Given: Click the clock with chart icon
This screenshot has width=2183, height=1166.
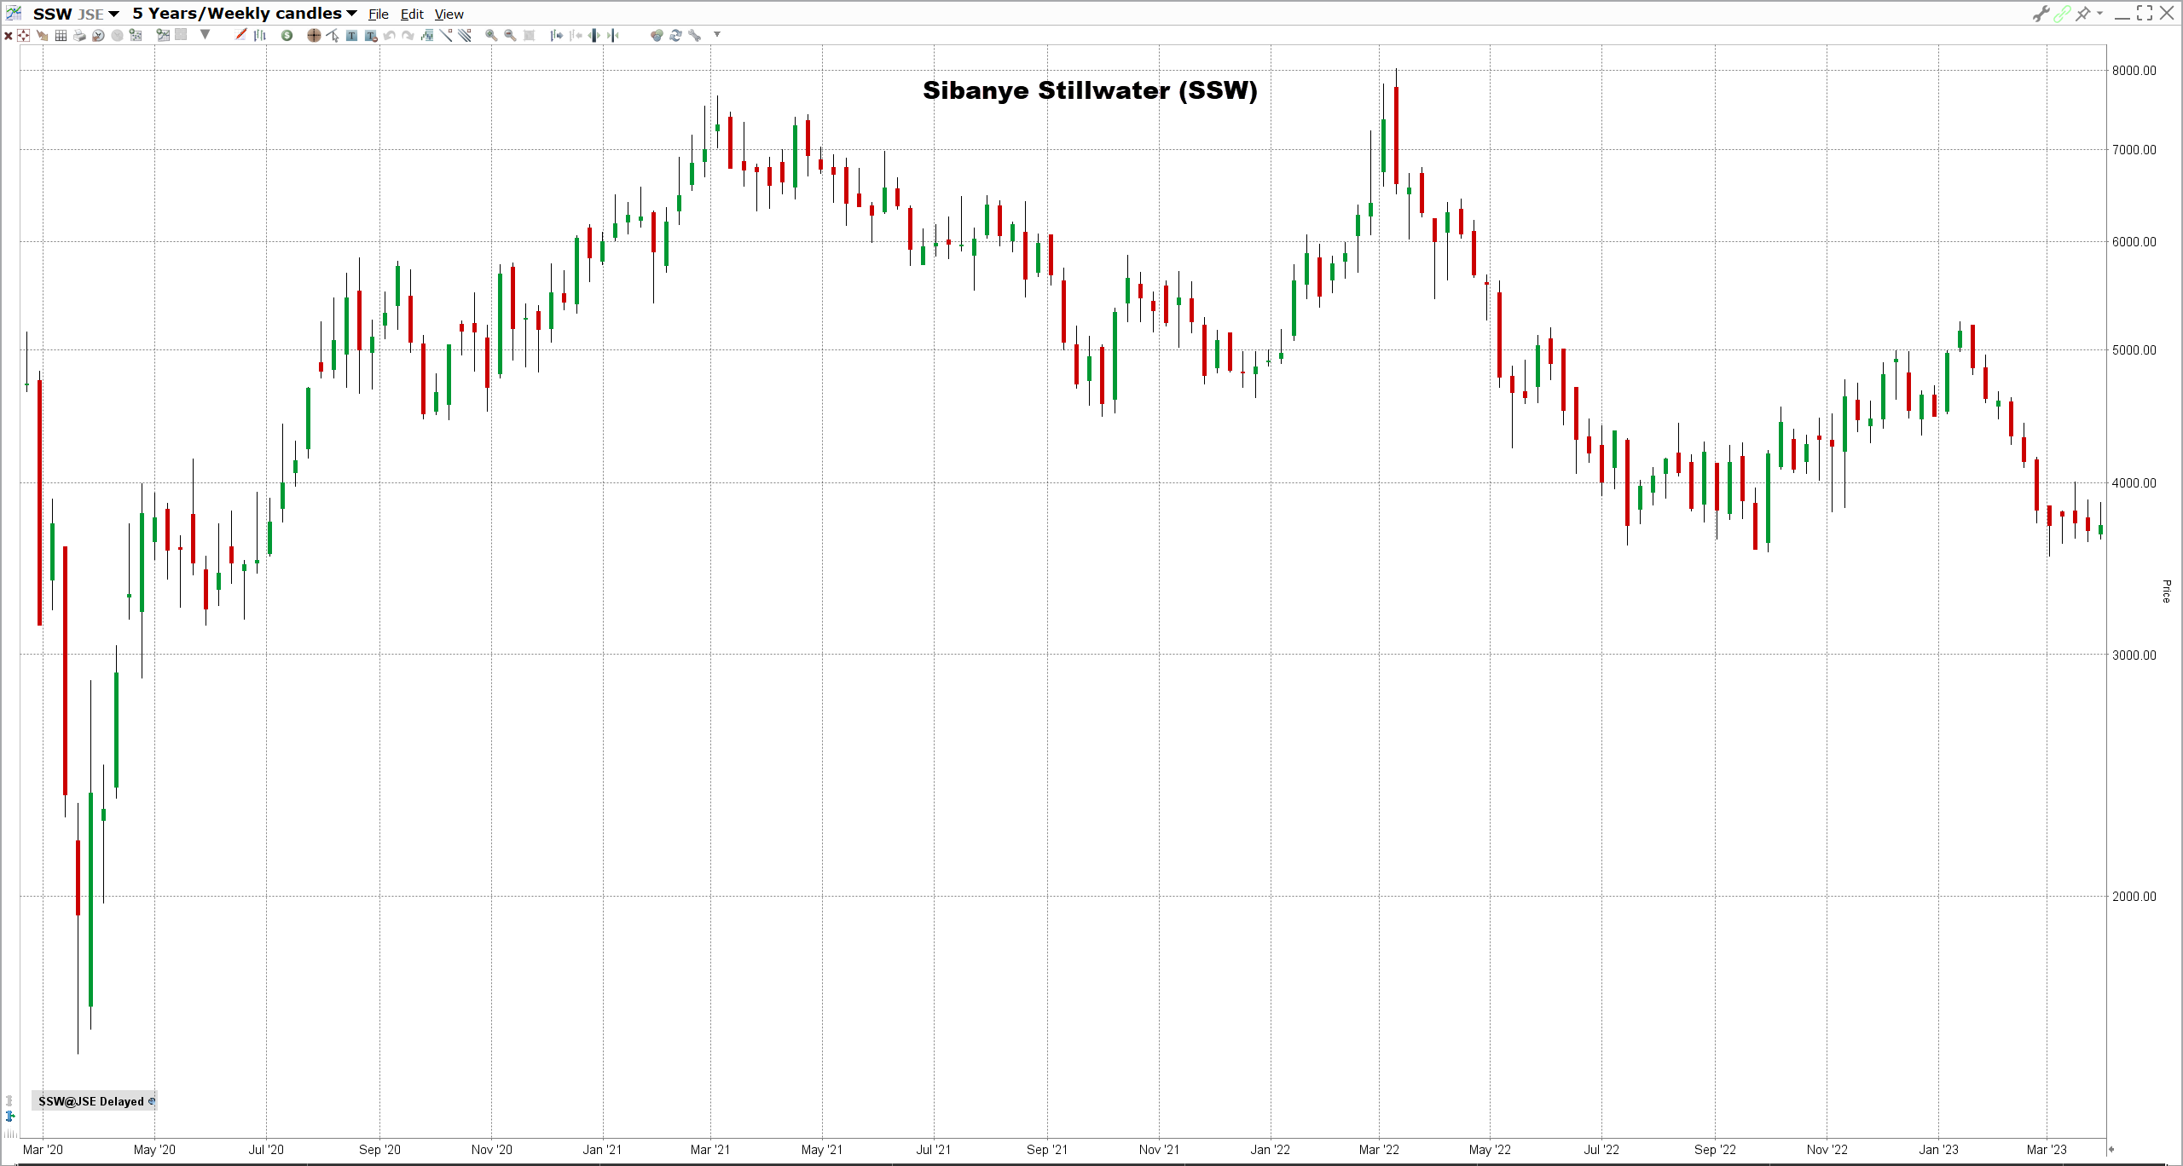Looking at the screenshot, I should (98, 35).
